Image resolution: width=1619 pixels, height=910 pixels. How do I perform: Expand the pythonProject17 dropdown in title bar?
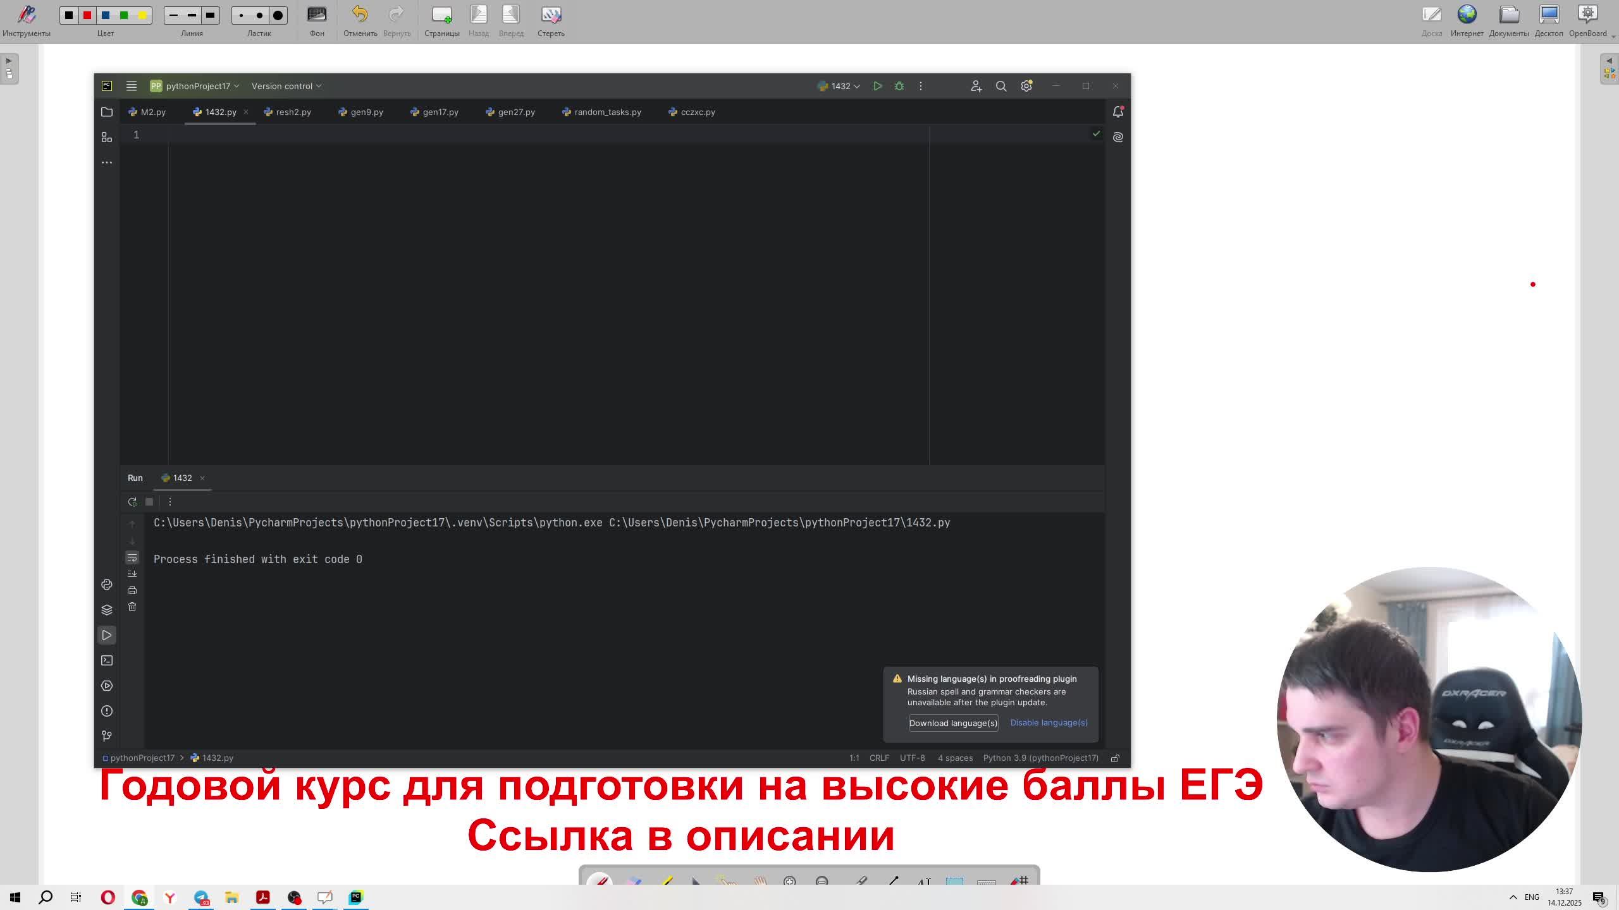tap(196, 85)
